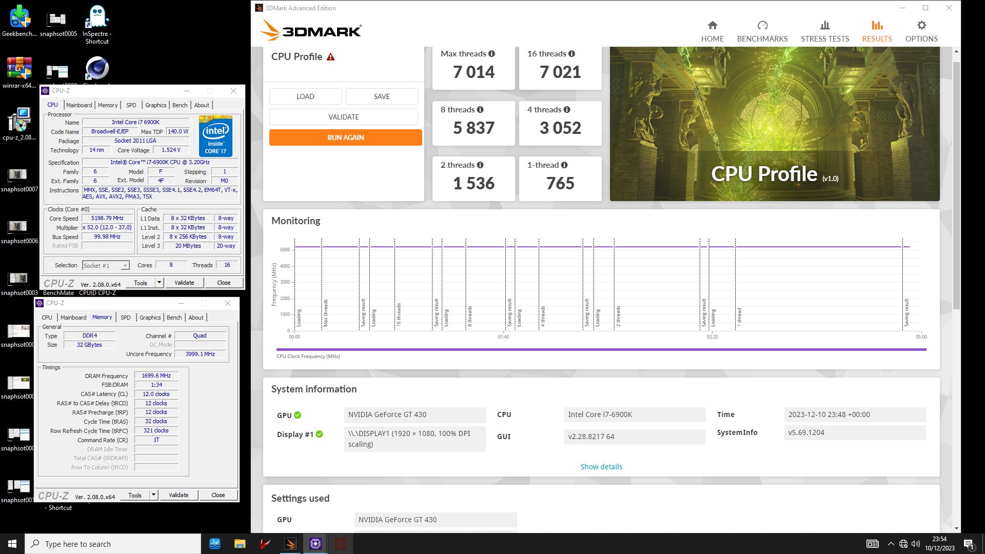Click the 1-thread score 765

[x=560, y=184]
